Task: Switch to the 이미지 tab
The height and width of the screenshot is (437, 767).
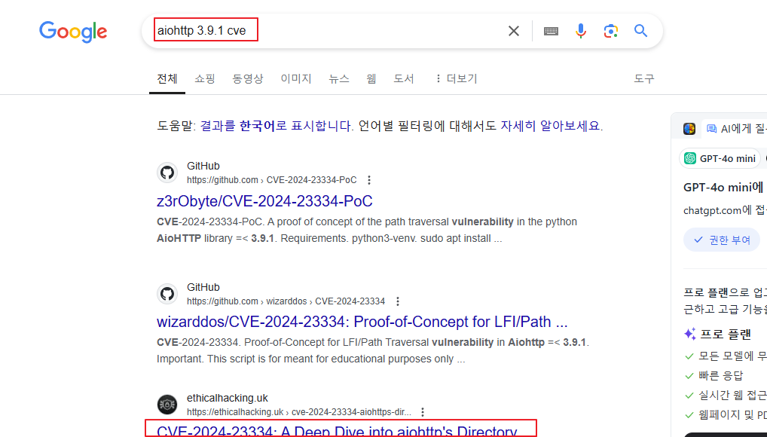Action: coord(296,78)
